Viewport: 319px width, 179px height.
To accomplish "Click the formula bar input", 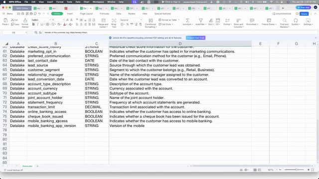I will [x=180, y=32].
